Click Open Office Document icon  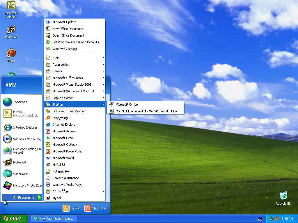coord(48,35)
